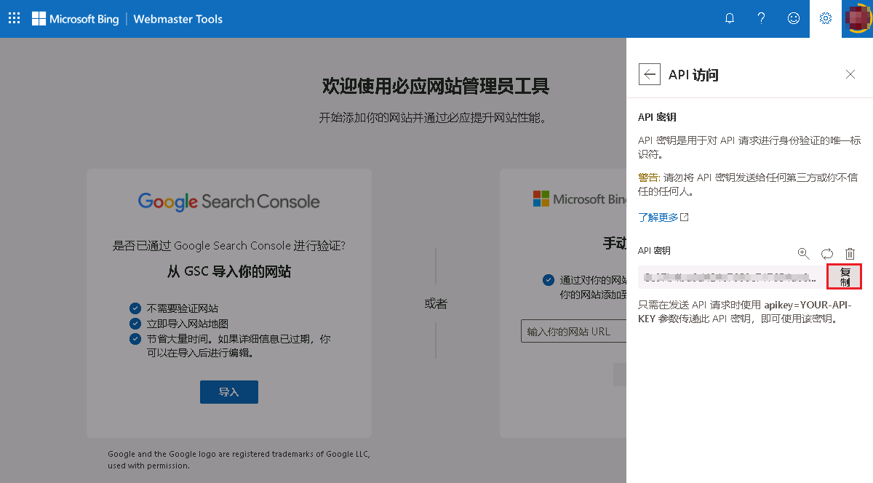Screen dimensions: 873x483
Task: Click the 节省大量时间 check icon
Action: click(x=135, y=339)
